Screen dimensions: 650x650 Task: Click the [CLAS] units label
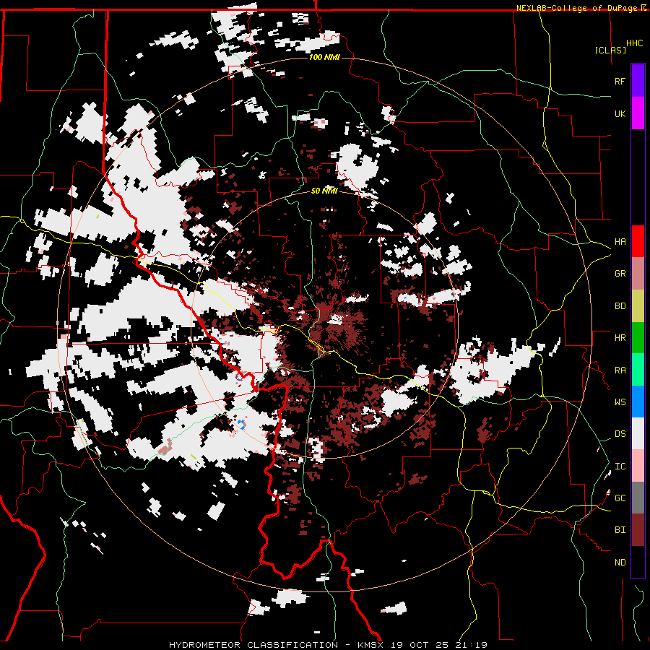click(610, 50)
